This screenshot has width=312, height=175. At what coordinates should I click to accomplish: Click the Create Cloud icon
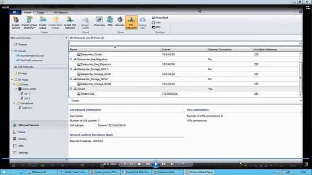coord(42,23)
